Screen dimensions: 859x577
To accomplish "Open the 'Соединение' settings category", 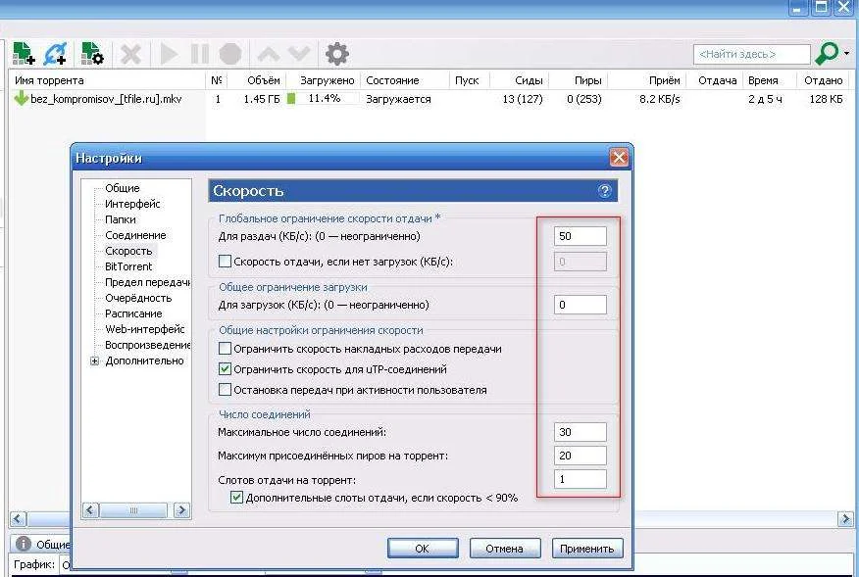I will pyautogui.click(x=135, y=235).
